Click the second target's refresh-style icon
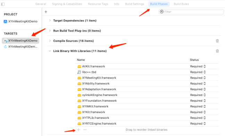The height and width of the screenshot is (136, 225). (5, 47)
